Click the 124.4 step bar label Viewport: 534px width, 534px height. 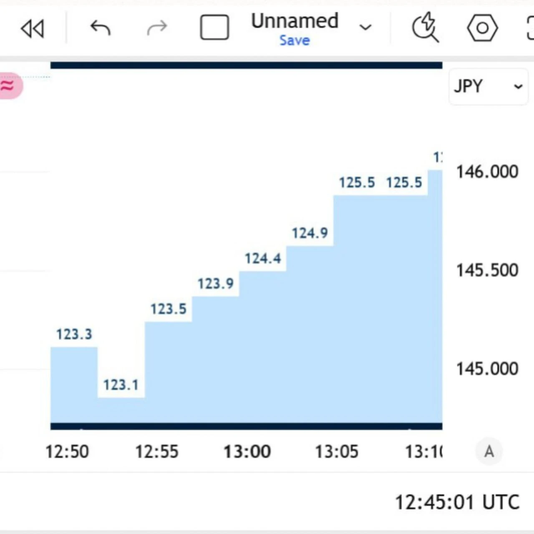coord(263,259)
